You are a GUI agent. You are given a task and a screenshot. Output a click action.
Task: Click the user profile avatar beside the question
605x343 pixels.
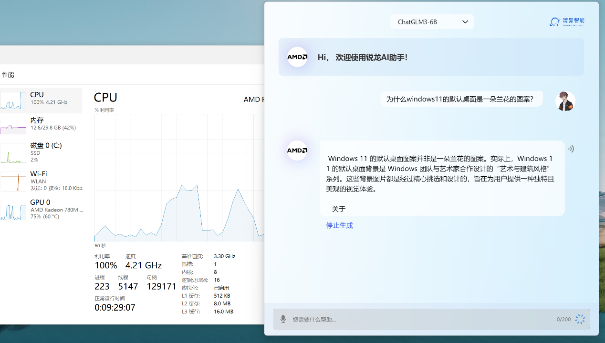tap(565, 101)
